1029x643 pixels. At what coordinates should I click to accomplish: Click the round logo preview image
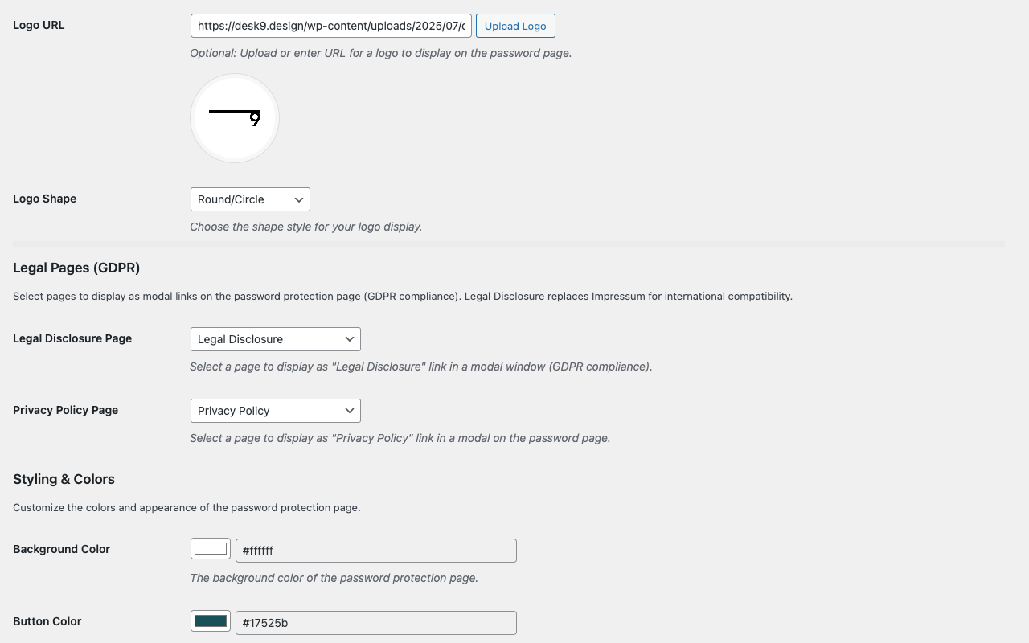pos(235,118)
